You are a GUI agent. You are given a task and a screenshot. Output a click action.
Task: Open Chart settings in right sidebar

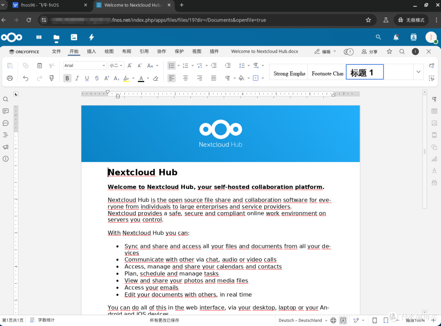[434, 159]
